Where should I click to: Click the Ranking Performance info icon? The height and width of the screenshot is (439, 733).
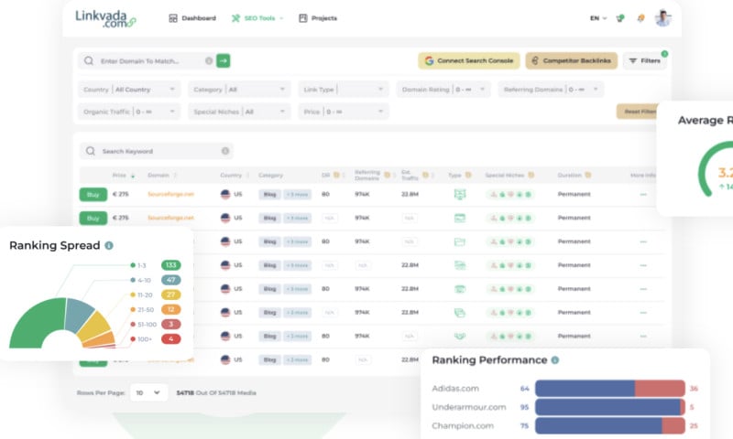coord(555,360)
